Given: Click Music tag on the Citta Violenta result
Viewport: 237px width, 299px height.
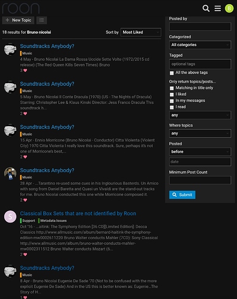Looking at the screenshot, I should [x=26, y=134].
